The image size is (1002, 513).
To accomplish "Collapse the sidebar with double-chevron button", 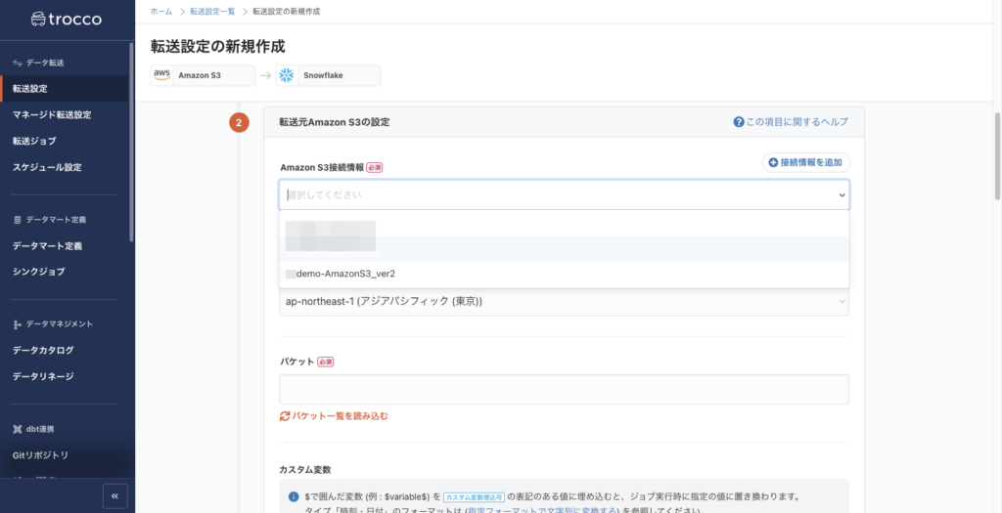I will coord(114,495).
